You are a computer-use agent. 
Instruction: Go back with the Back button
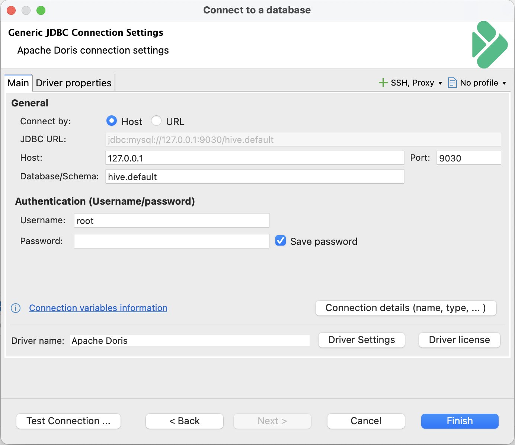[x=185, y=421]
